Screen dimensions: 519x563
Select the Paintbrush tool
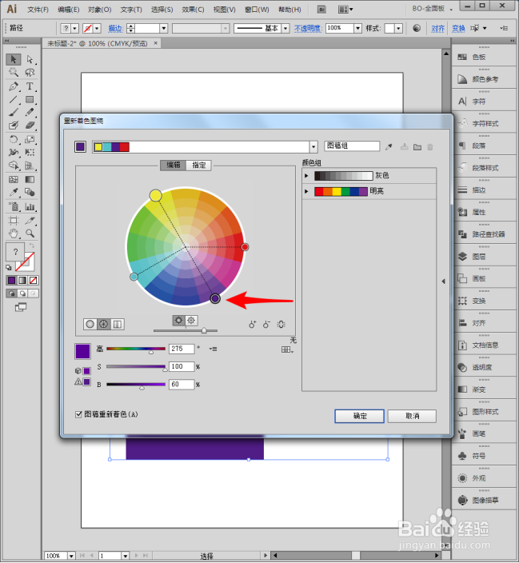(x=14, y=113)
